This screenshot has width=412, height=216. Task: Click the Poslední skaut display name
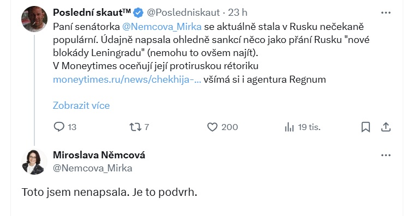[92, 13]
